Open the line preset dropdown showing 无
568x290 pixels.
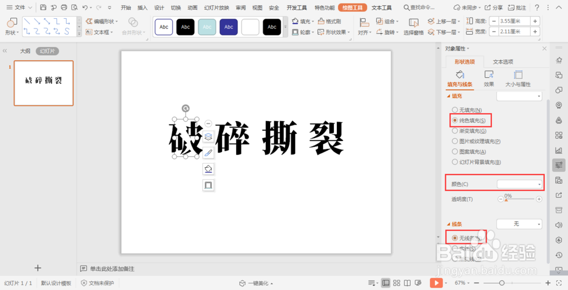(x=520, y=224)
